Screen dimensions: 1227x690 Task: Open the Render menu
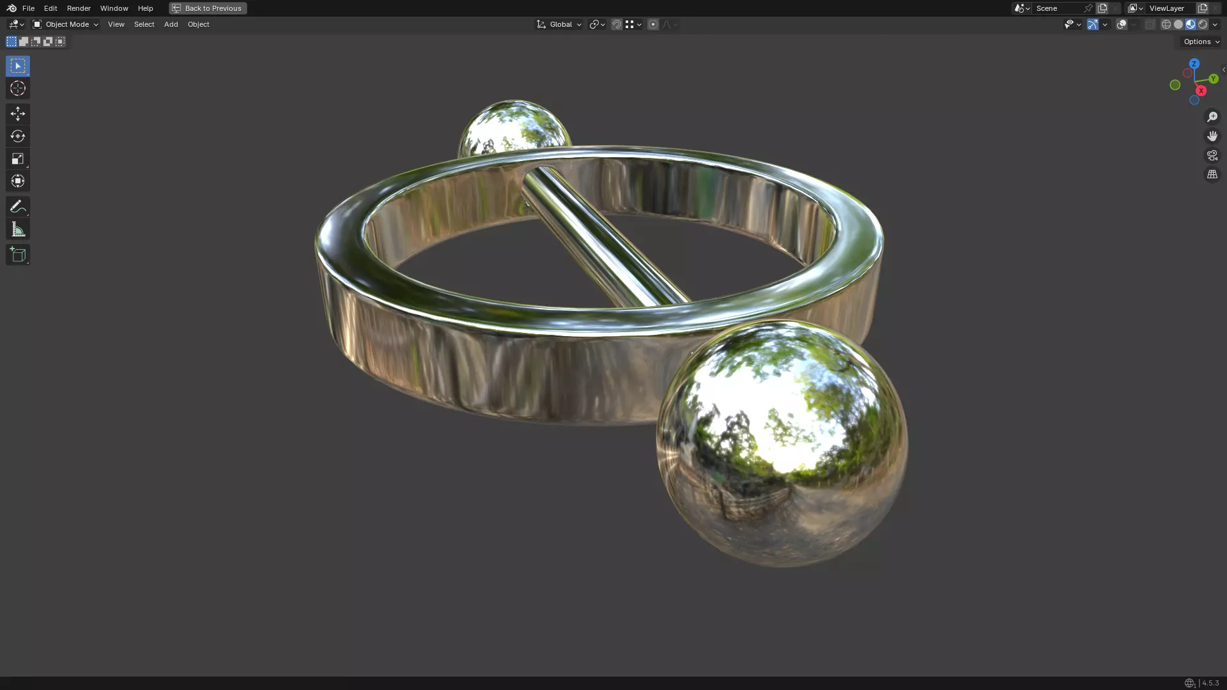tap(79, 8)
